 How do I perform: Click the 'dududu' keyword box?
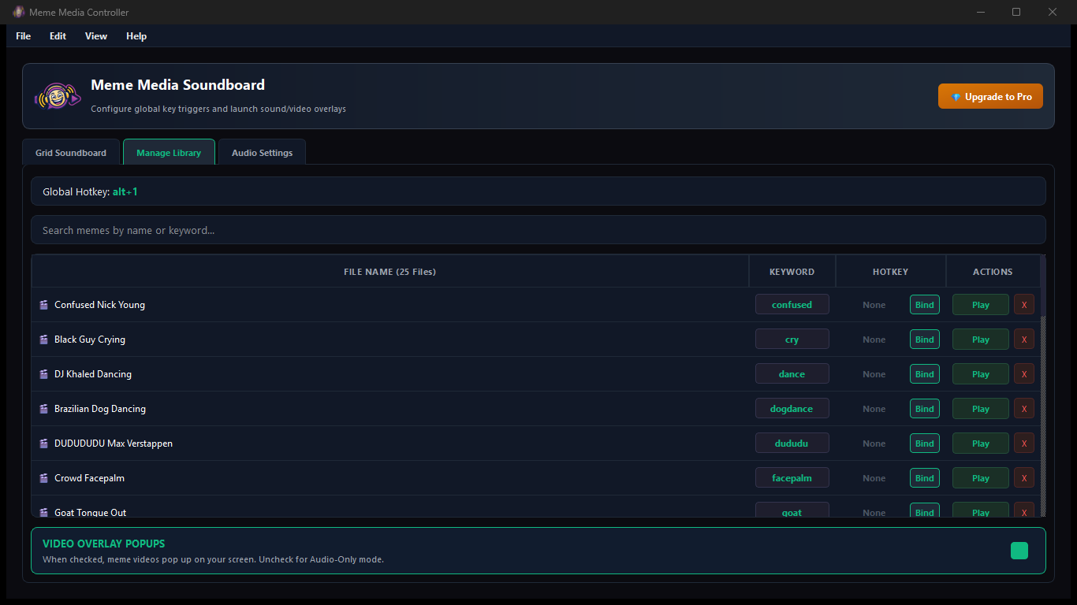pyautogui.click(x=792, y=444)
